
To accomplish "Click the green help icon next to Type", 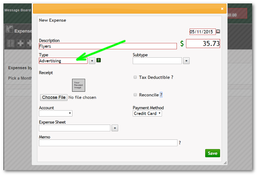I will (x=99, y=60).
